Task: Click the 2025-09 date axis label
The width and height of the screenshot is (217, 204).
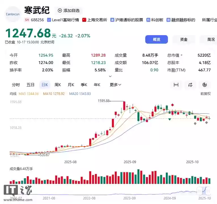Action: tap(130, 162)
